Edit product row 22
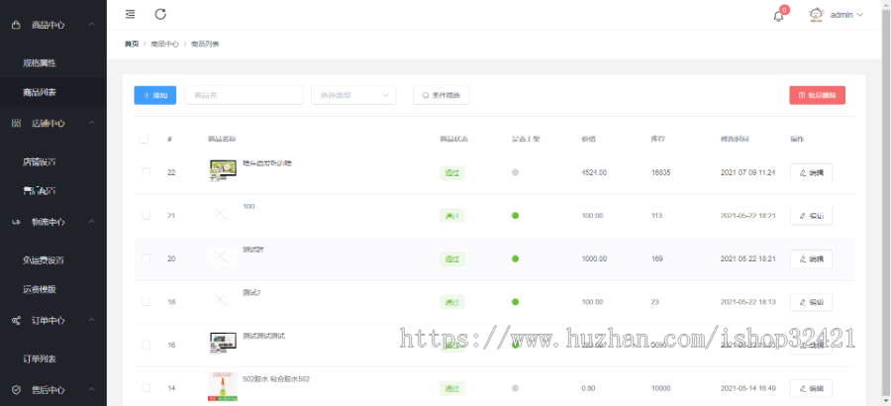Screen dimensions: 891x406 (x=811, y=172)
